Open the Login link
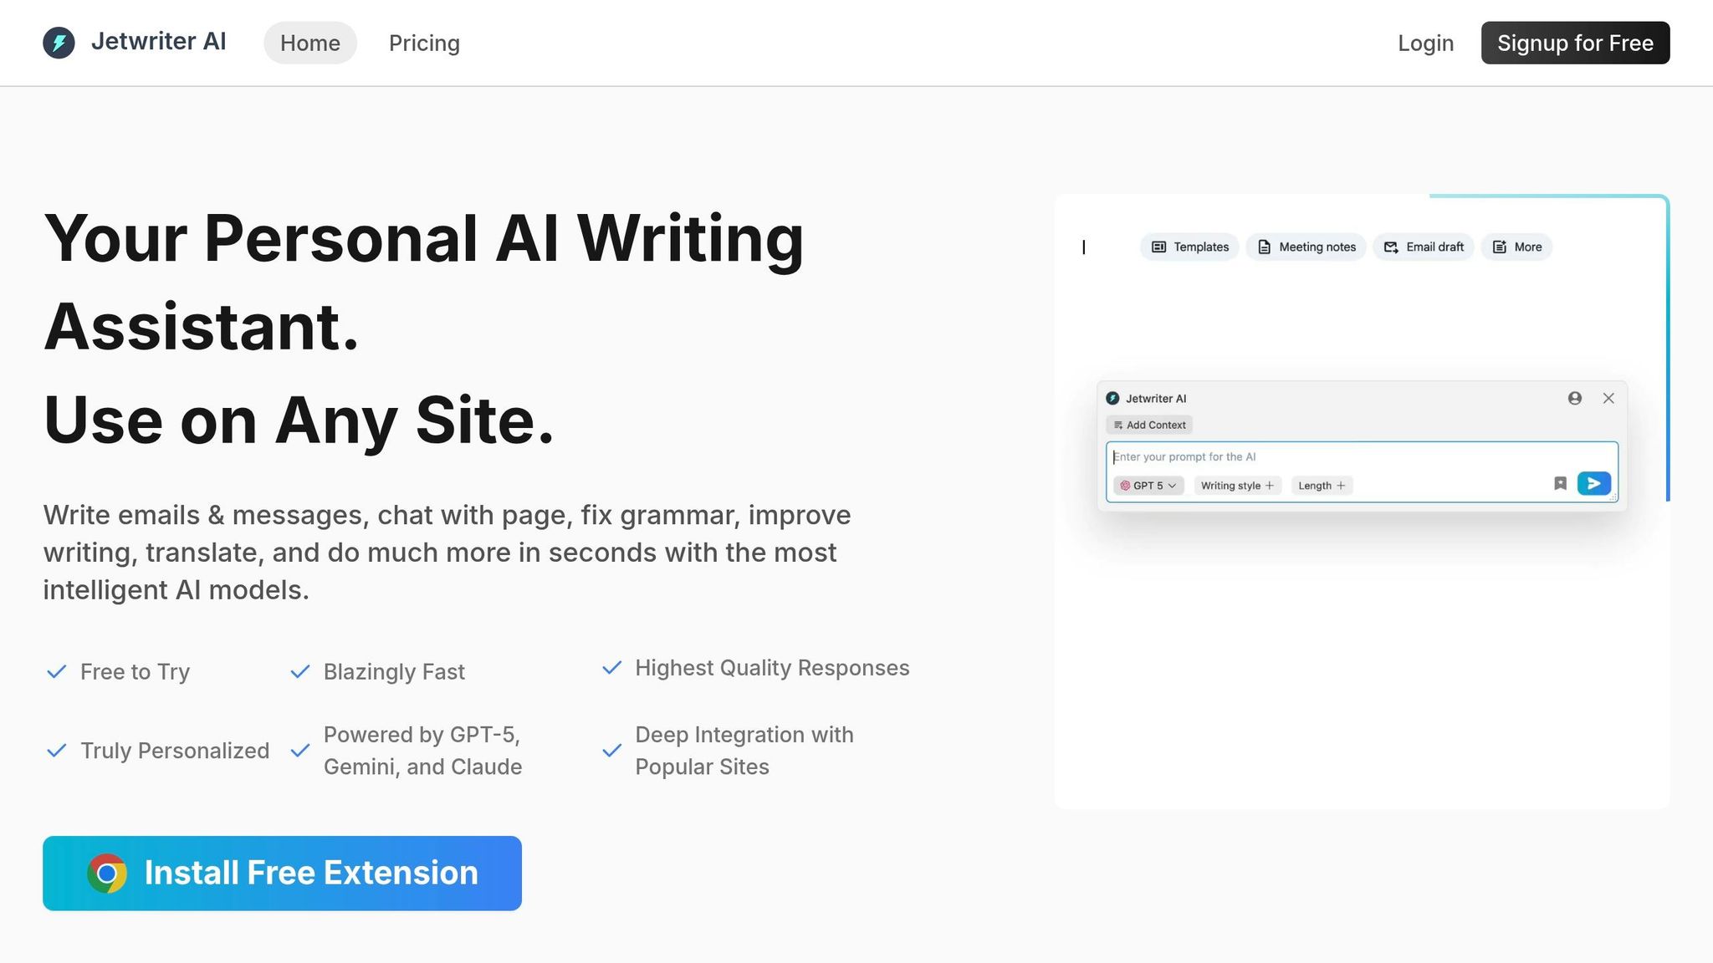Screen dimensions: 1713x963 (x=1425, y=43)
